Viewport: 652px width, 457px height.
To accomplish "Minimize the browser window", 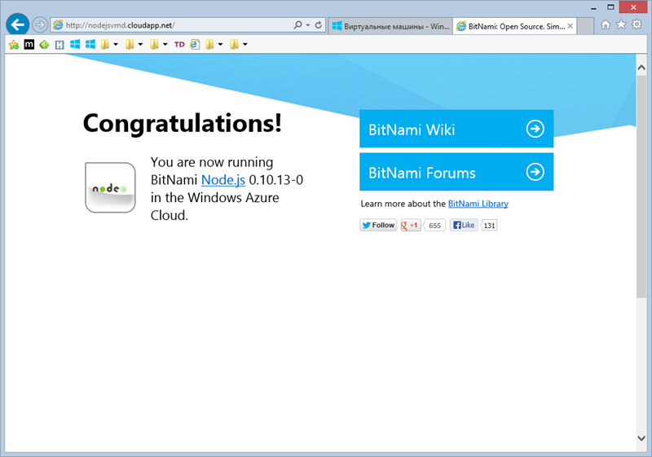I will pos(593,7).
